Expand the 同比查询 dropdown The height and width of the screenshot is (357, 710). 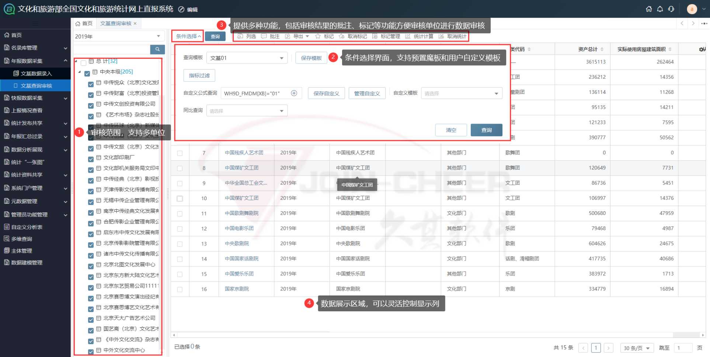(247, 111)
